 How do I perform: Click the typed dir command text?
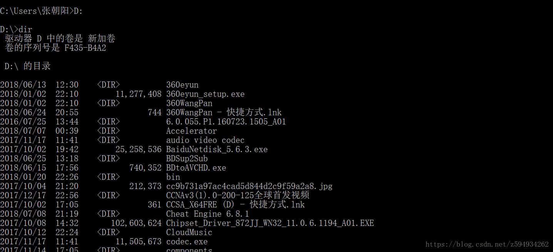click(25, 30)
